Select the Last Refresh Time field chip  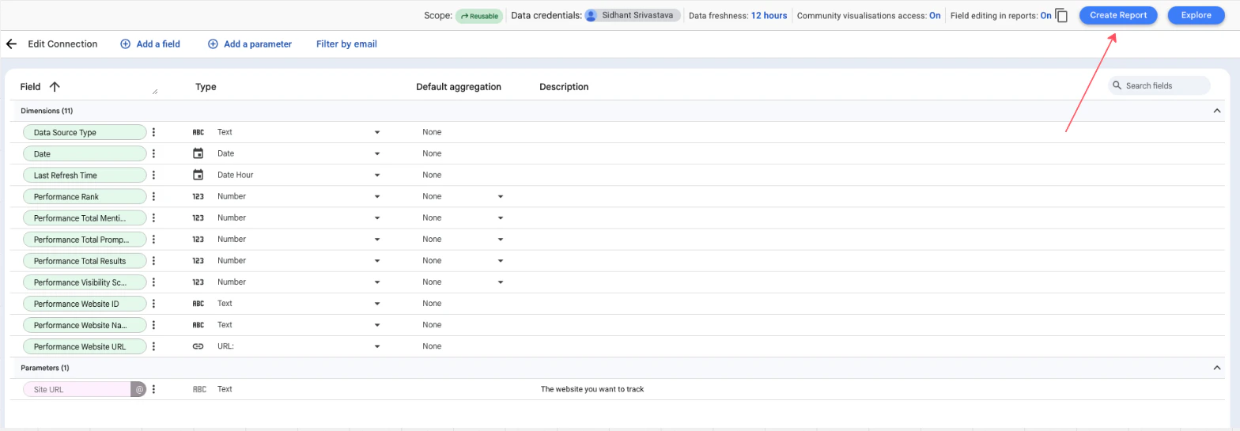click(x=85, y=175)
